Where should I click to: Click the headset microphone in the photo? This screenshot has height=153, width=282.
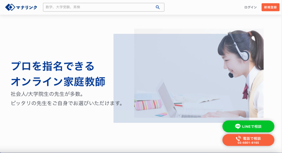click(x=231, y=75)
